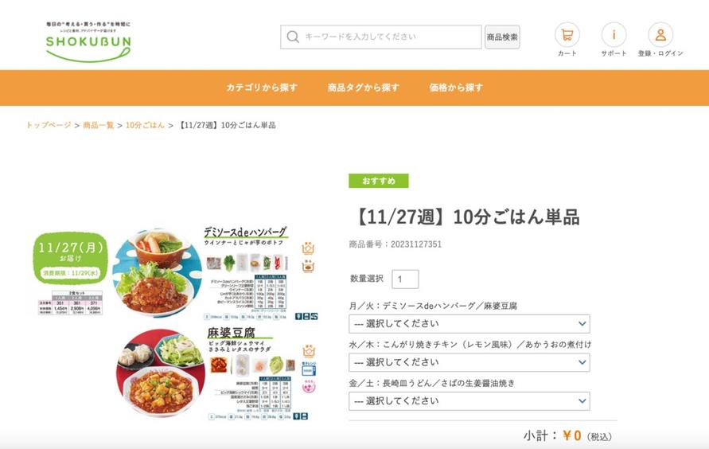Image resolution: width=709 pixels, height=449 pixels.
Task: Click the 11/27(月) delivery date badge
Action: click(x=71, y=258)
